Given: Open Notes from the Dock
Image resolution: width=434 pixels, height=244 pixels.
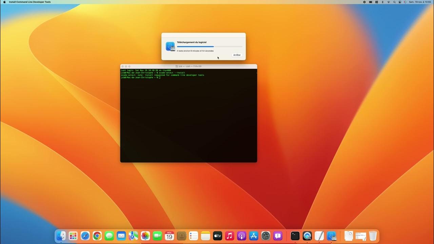Looking at the screenshot, I should (x=205, y=236).
